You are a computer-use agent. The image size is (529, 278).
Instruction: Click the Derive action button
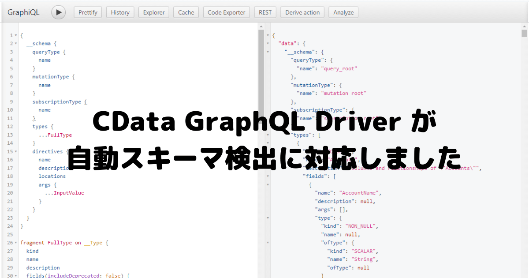pos(302,12)
